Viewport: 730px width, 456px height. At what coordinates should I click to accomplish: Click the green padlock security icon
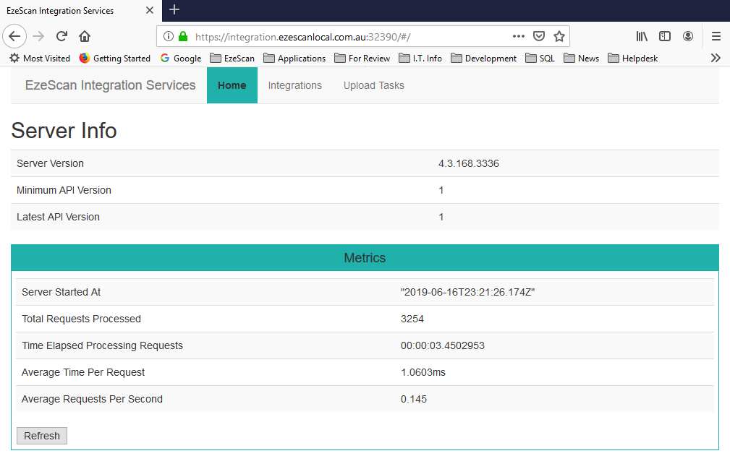(x=182, y=36)
